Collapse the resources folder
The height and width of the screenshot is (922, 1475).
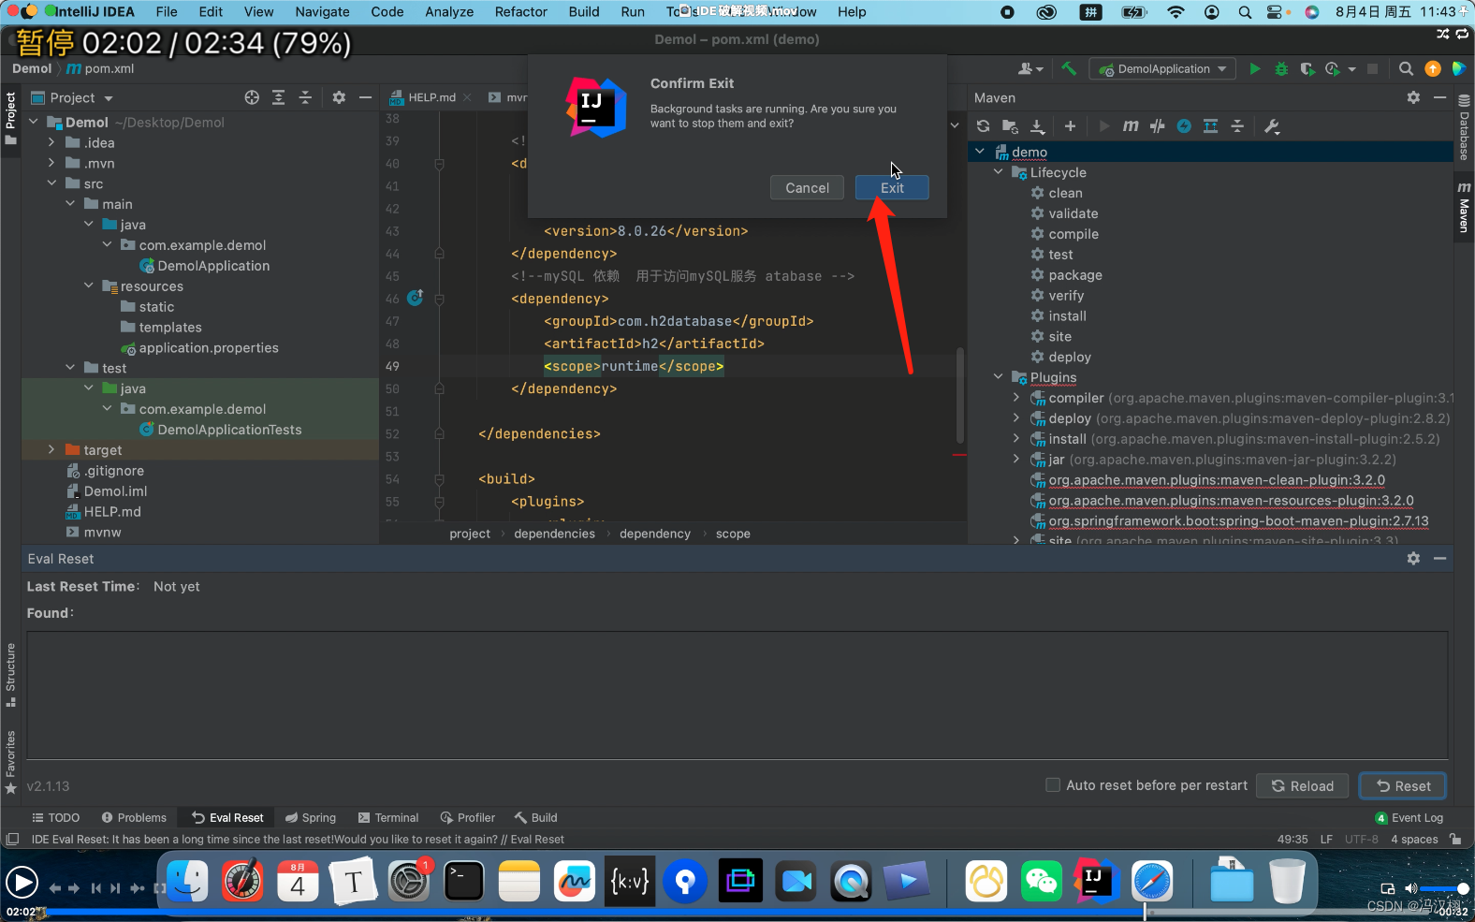click(x=89, y=285)
